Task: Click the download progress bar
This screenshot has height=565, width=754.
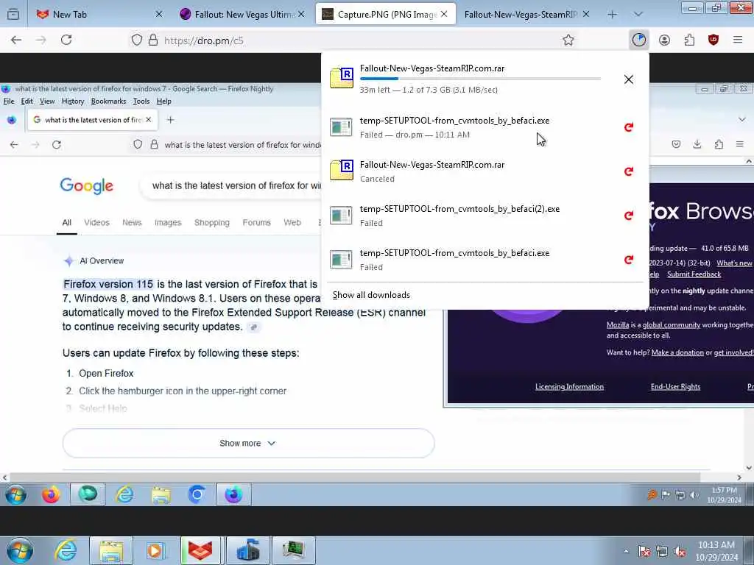Action: click(480, 78)
